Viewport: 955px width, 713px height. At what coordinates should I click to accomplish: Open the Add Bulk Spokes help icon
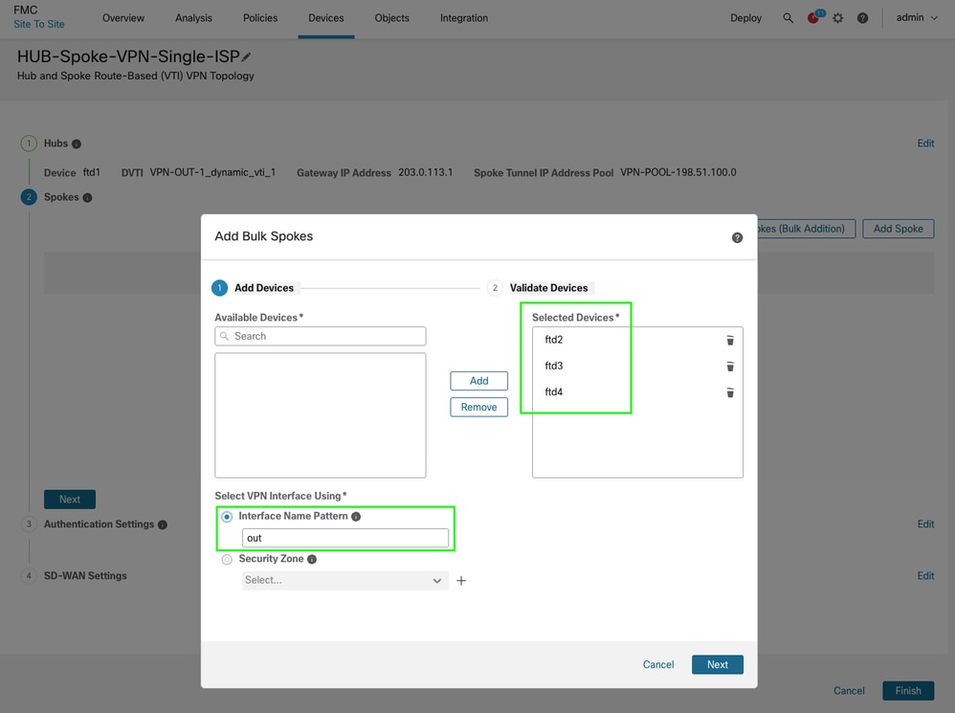(x=737, y=237)
